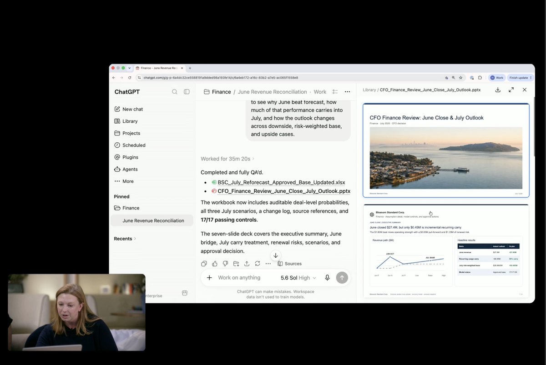Viewport: 546px width, 365px height.
Task: Go back in browser
Action: click(114, 78)
